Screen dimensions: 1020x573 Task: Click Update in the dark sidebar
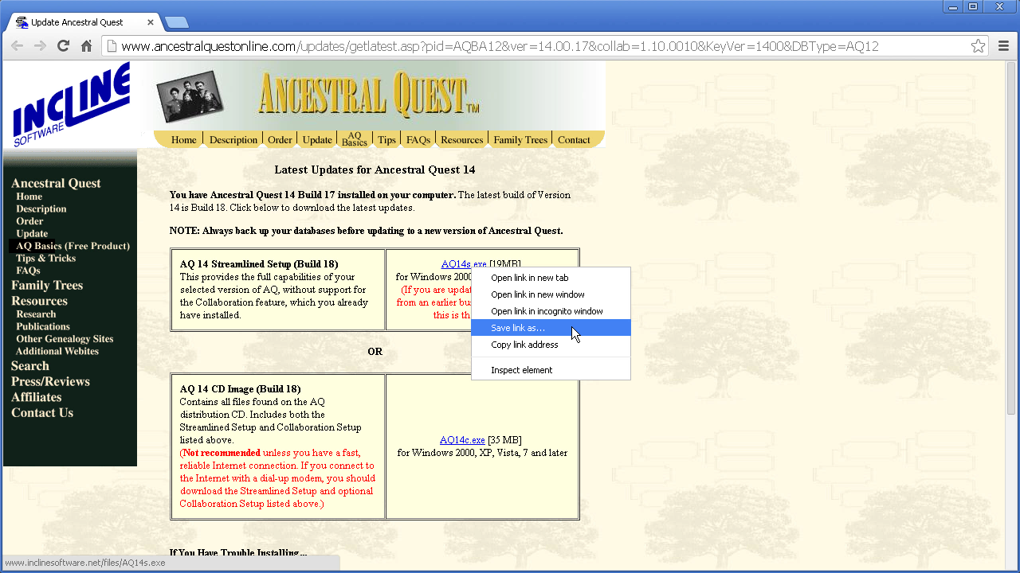[32, 233]
